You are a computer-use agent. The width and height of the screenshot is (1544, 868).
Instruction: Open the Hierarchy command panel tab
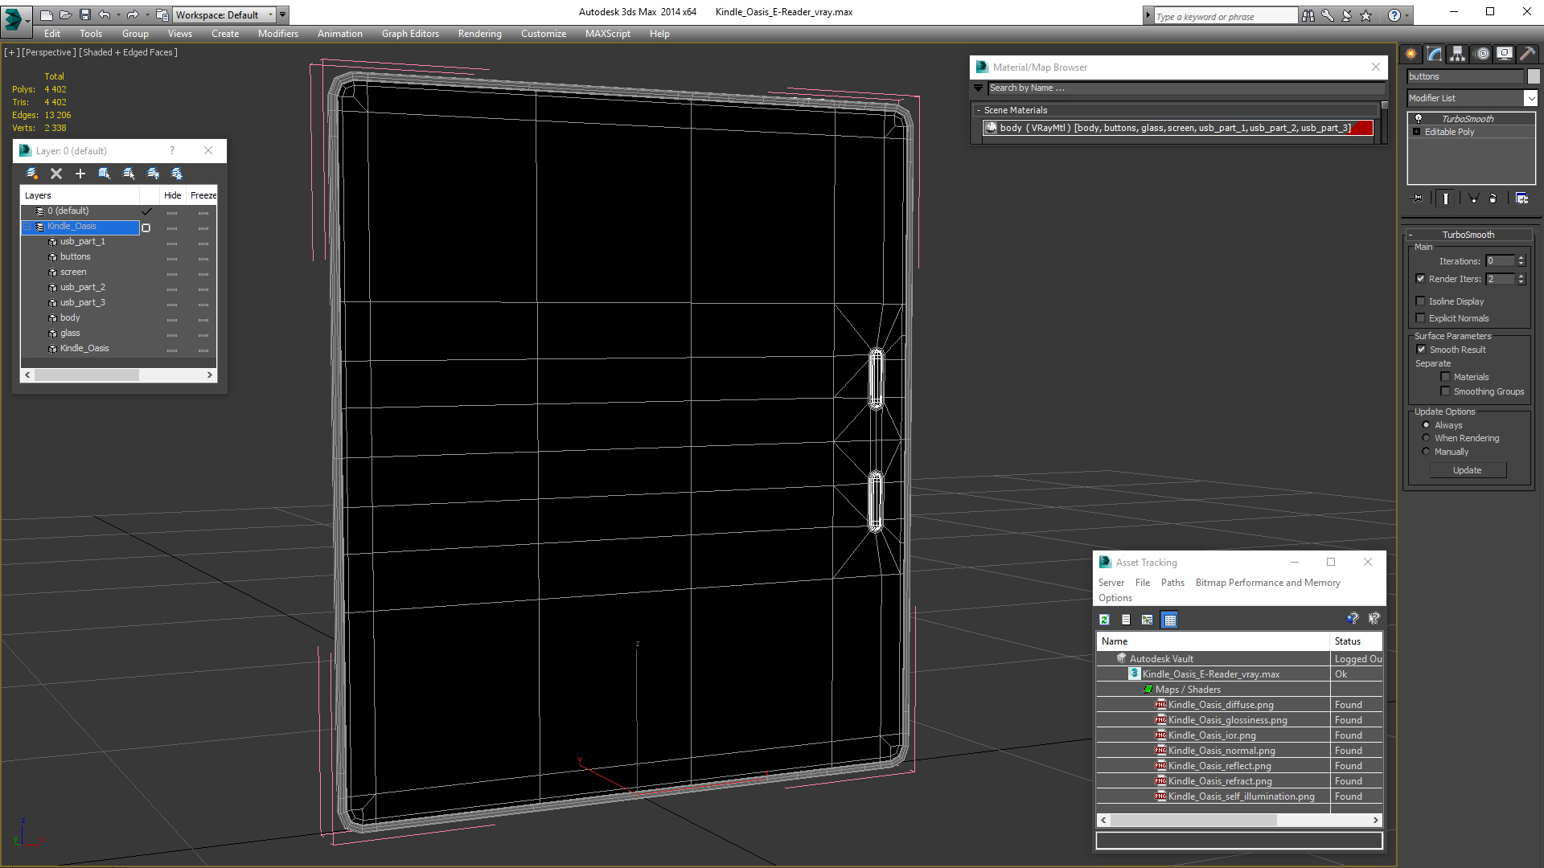1458,54
